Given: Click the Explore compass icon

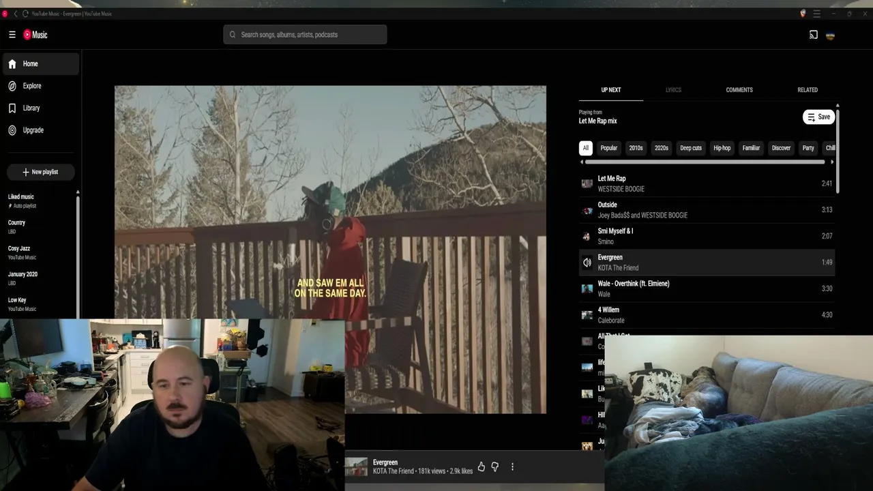Looking at the screenshot, I should click(12, 86).
